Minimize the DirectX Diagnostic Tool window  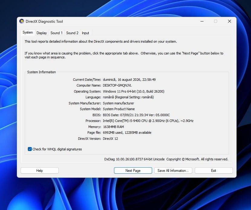pos(202,21)
